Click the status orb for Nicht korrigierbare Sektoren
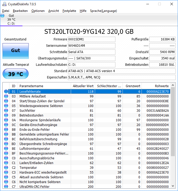Viewport: 178px width, 191px height. coord(6,182)
